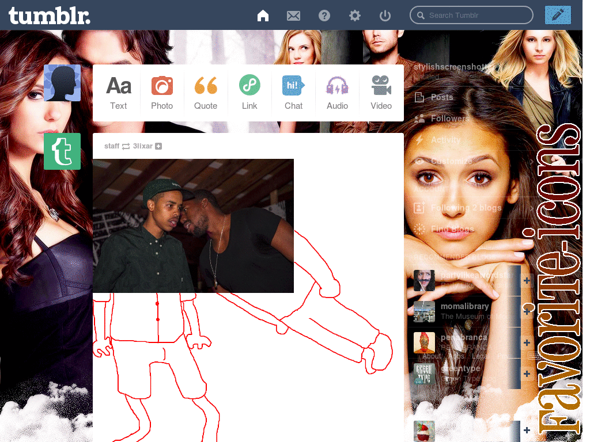Viewport: 590px width, 442px height.
Task: Click the penabranca avatar thumbnail
Action: pyautogui.click(x=424, y=343)
